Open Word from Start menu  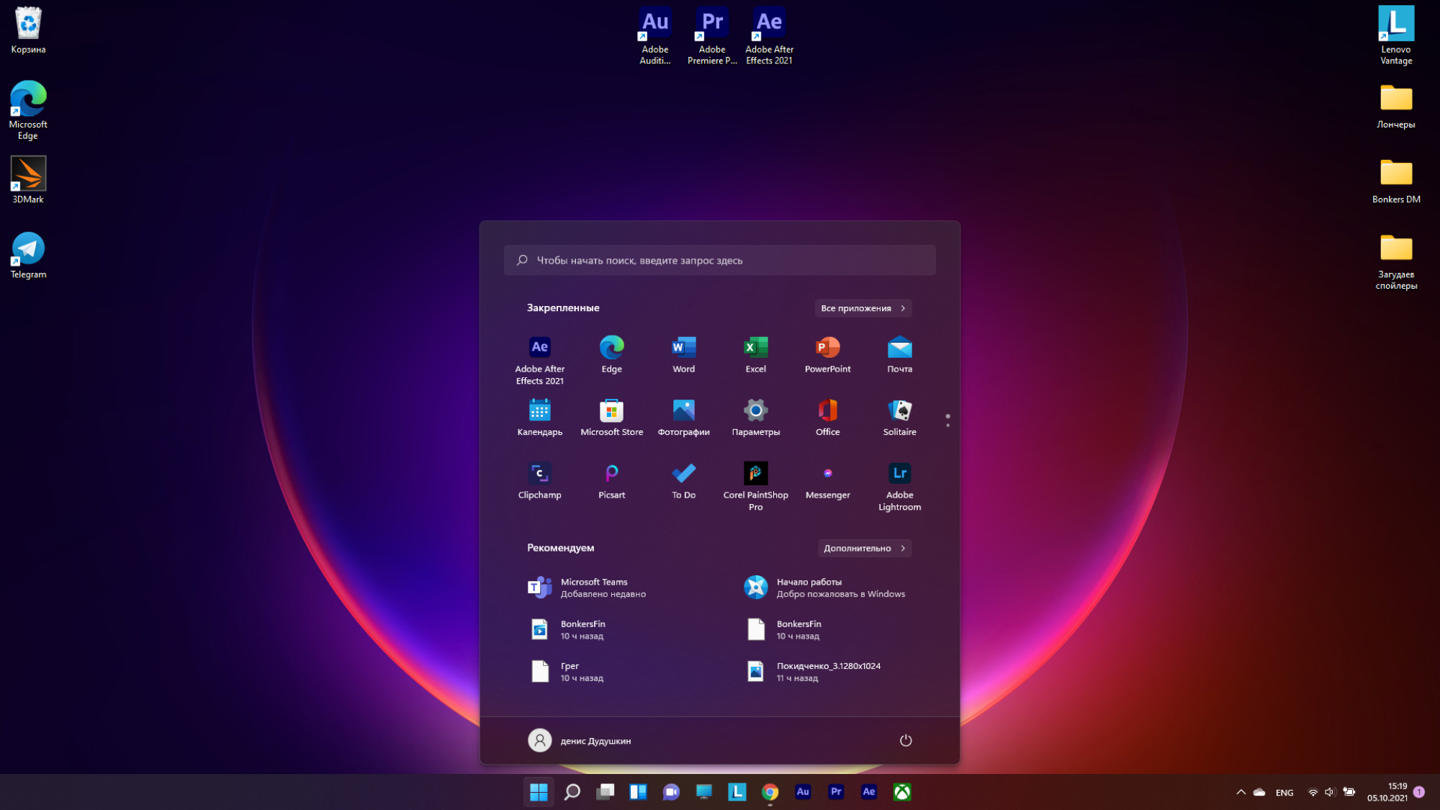[x=683, y=354]
